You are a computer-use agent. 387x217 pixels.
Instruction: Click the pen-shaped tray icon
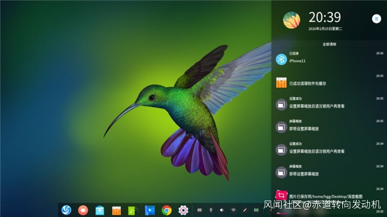point(245,210)
